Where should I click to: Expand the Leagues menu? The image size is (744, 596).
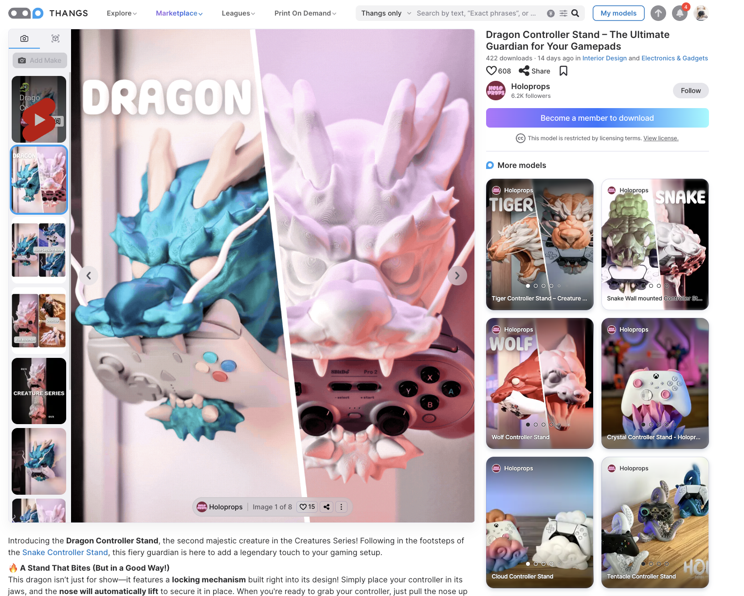238,13
